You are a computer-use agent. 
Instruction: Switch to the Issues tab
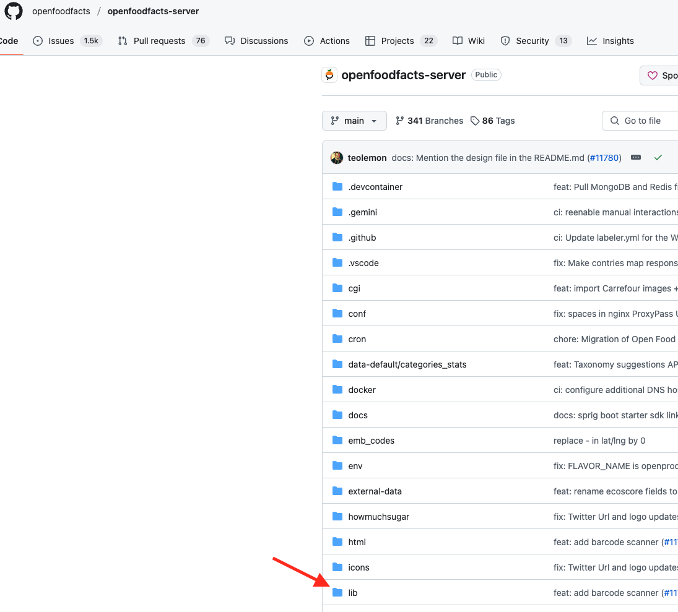click(x=67, y=41)
